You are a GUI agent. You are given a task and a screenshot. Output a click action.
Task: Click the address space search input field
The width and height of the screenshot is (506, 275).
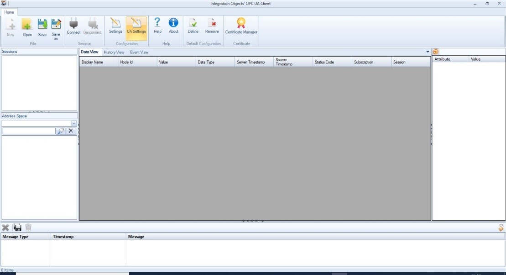click(x=29, y=131)
